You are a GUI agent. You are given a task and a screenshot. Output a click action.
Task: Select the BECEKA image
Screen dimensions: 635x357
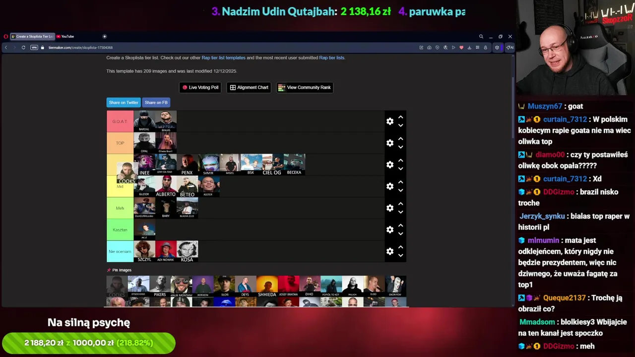click(294, 165)
